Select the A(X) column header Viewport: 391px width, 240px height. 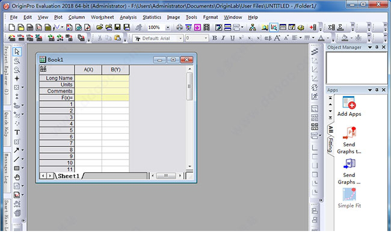88,70
